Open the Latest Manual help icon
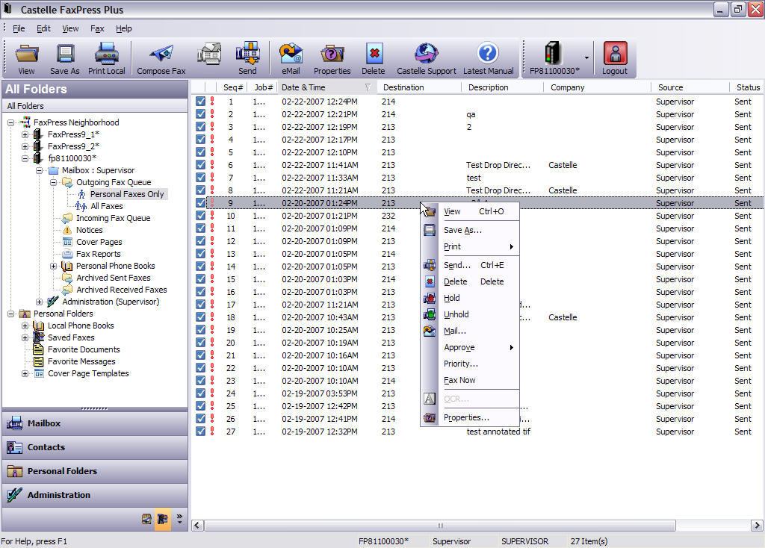 (488, 55)
